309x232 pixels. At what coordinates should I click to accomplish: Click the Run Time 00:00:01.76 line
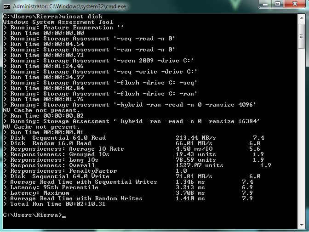[x=44, y=99]
